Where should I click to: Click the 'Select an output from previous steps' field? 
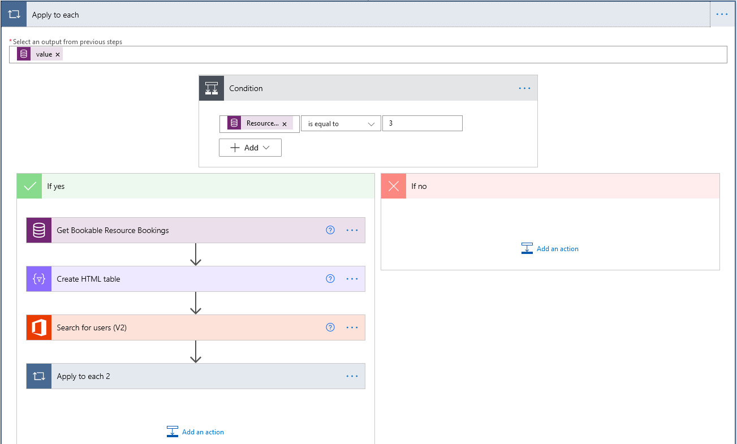pos(368,54)
